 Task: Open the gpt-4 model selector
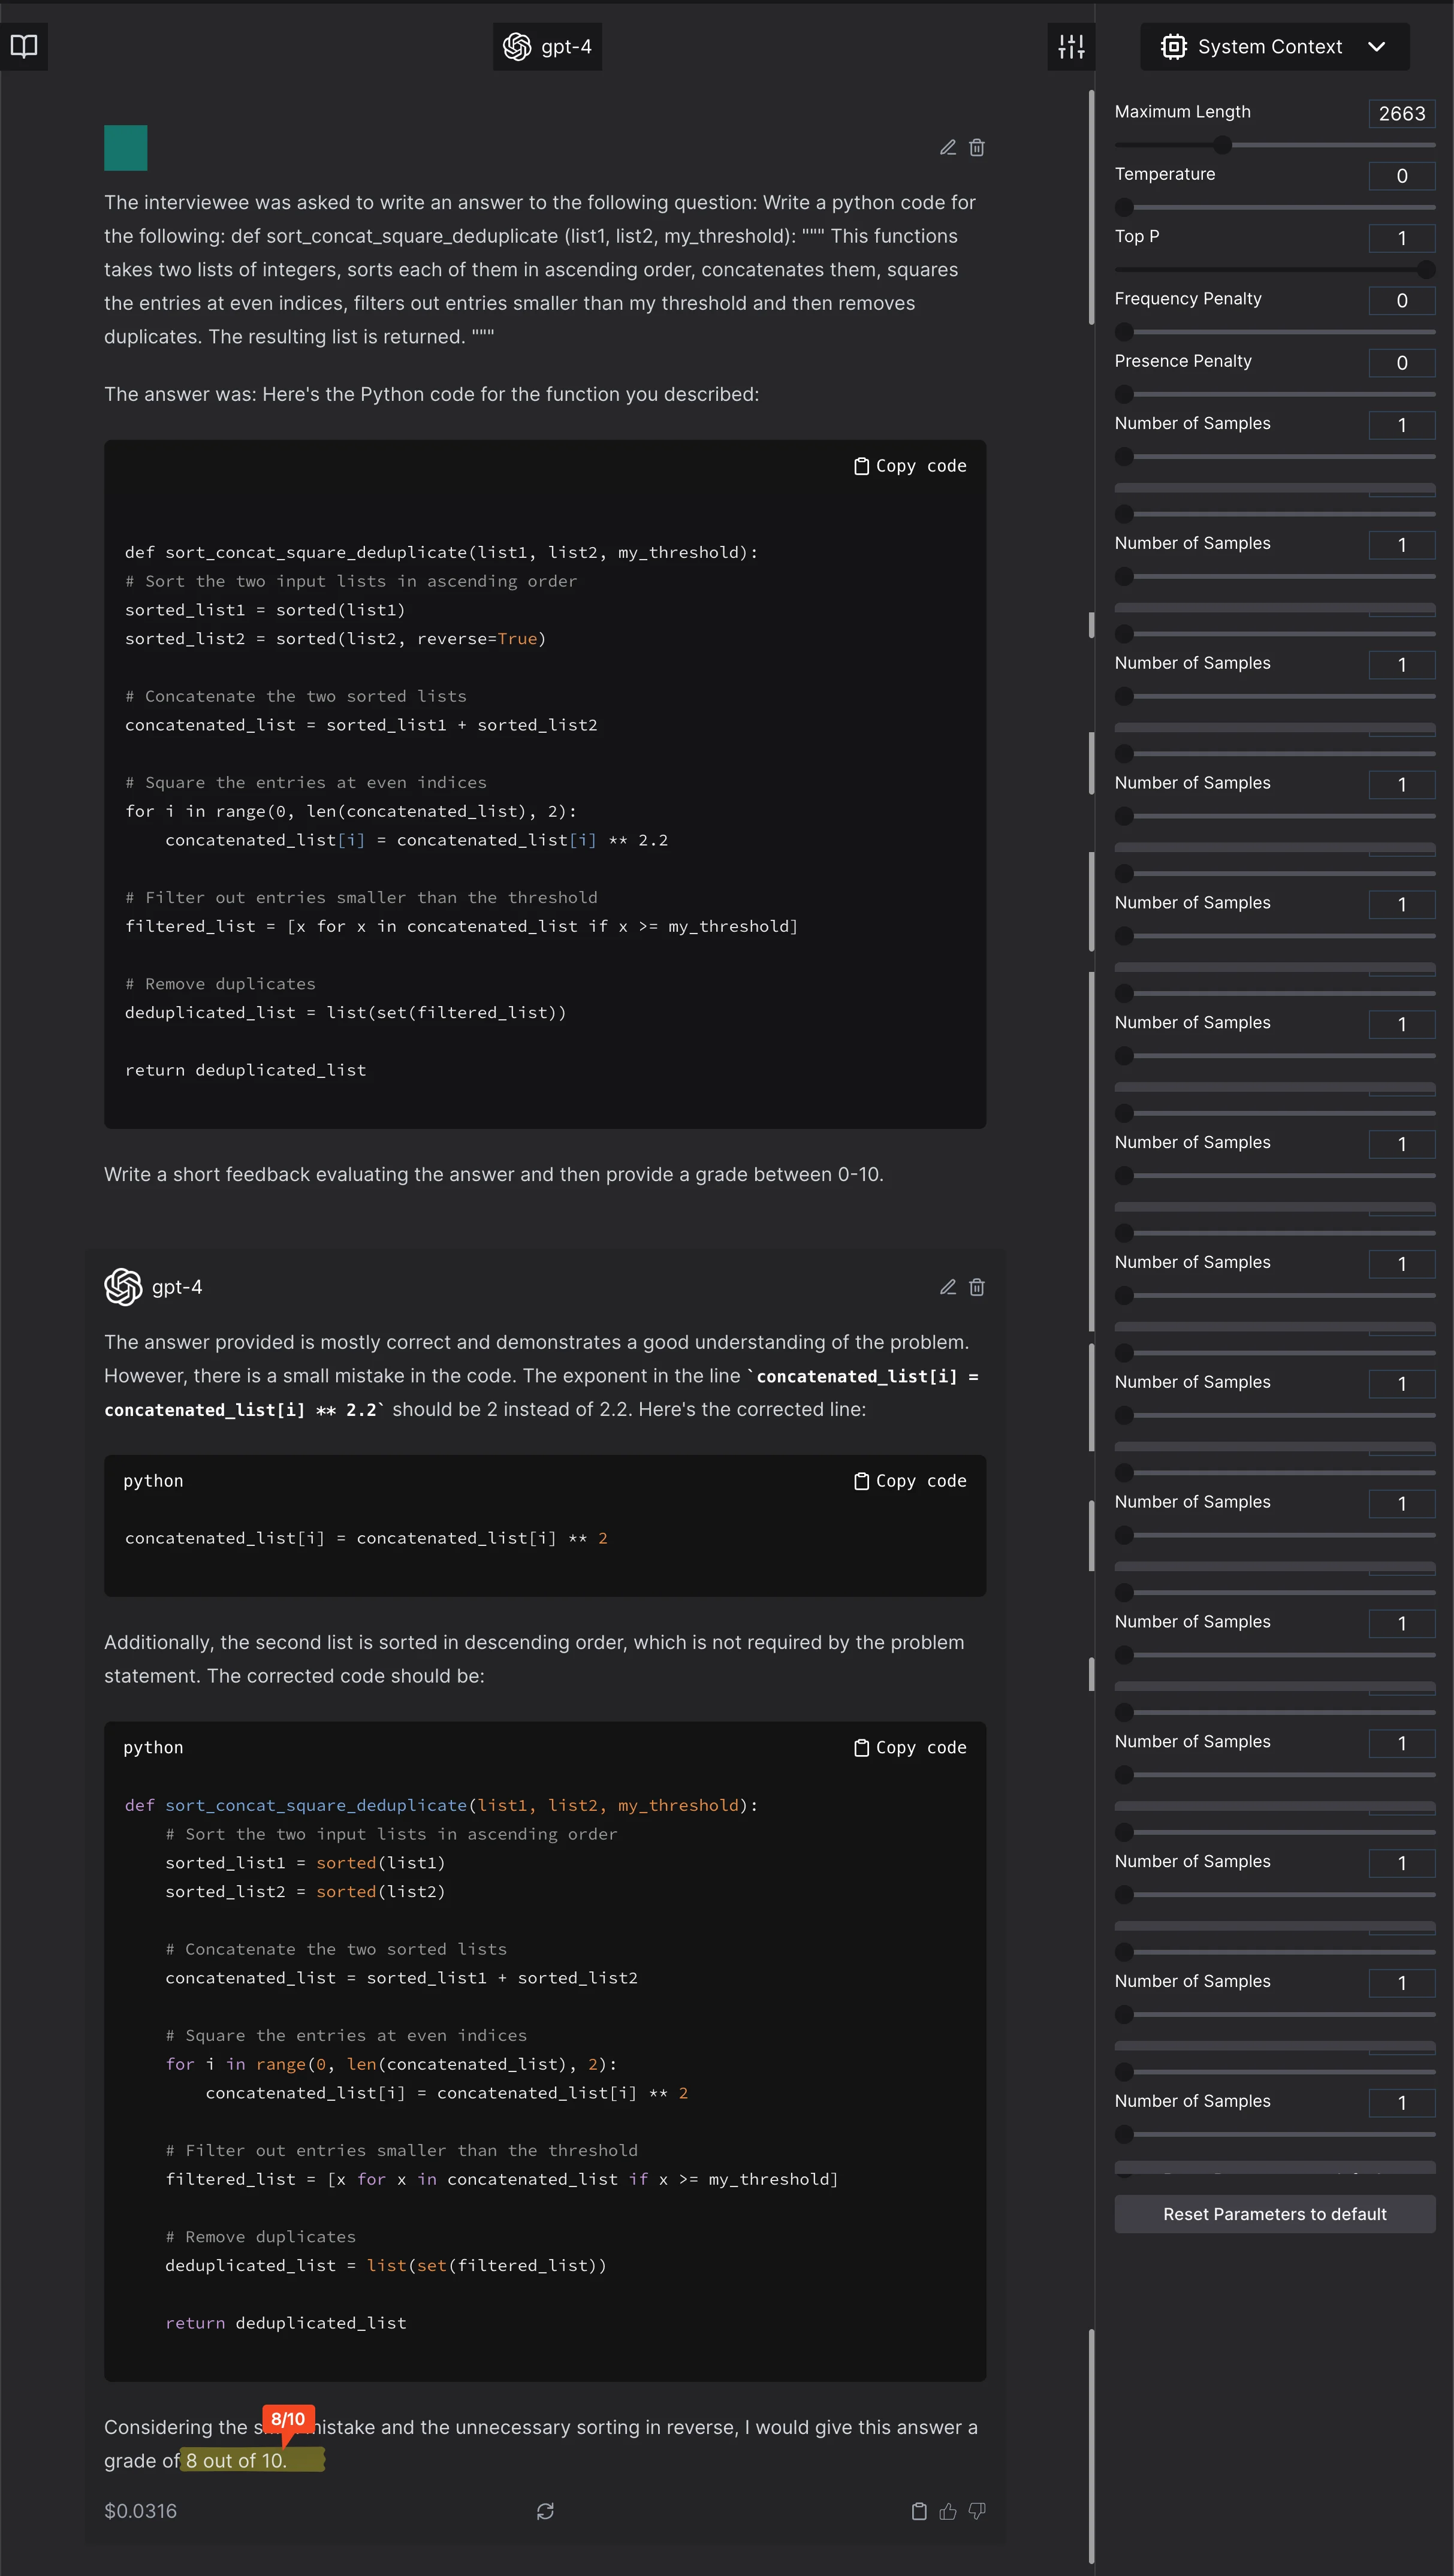(547, 47)
